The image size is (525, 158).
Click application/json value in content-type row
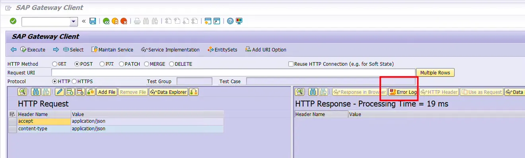[x=147, y=129]
